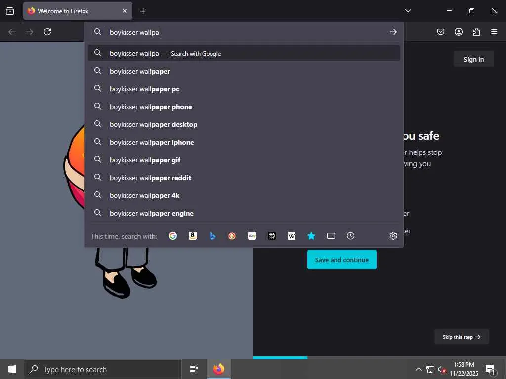
Task: Select 'boykisser wallpa — Search with Google'
Action: [x=244, y=53]
